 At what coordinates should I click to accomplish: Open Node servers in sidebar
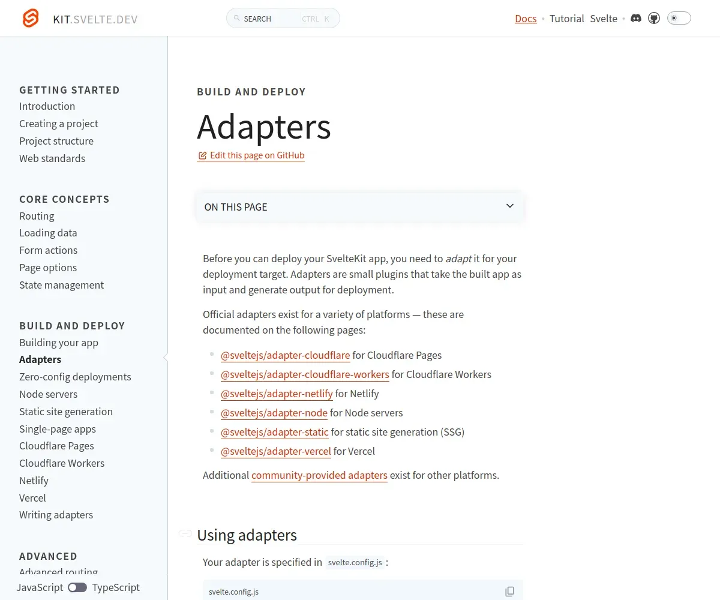[48, 394]
